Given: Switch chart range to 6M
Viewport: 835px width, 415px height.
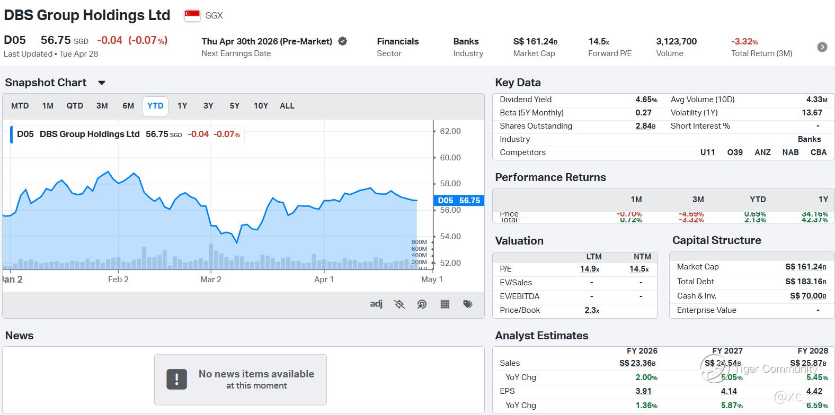Looking at the screenshot, I should click(128, 106).
